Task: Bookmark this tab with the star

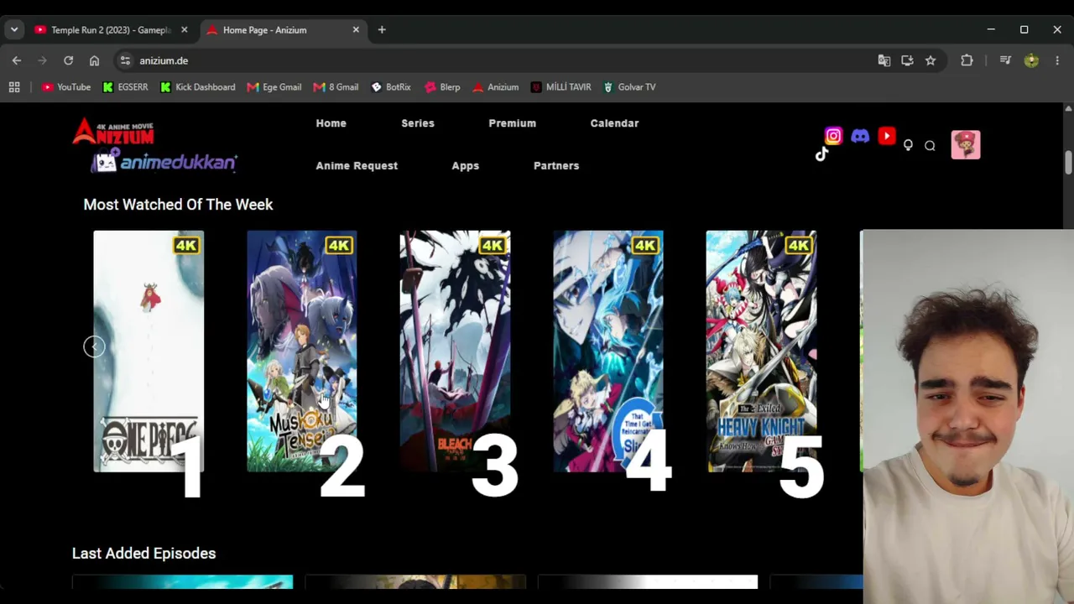Action: [x=931, y=60]
